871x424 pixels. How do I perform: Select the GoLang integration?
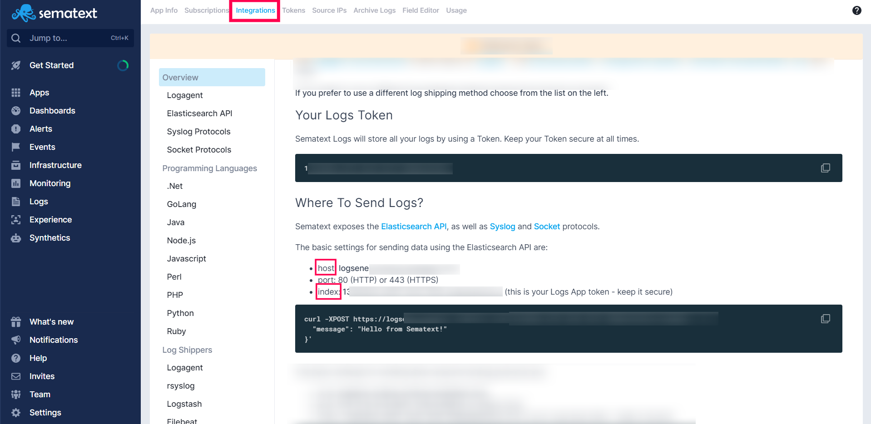(182, 204)
